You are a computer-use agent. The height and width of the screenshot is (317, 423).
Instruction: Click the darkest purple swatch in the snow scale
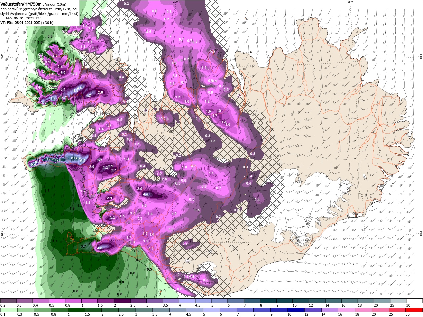coord(122,301)
